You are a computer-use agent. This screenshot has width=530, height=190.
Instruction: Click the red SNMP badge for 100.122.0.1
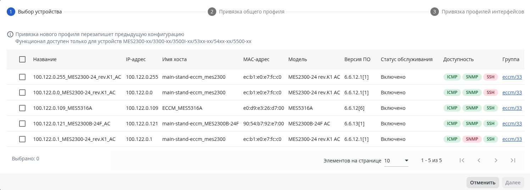click(472, 139)
